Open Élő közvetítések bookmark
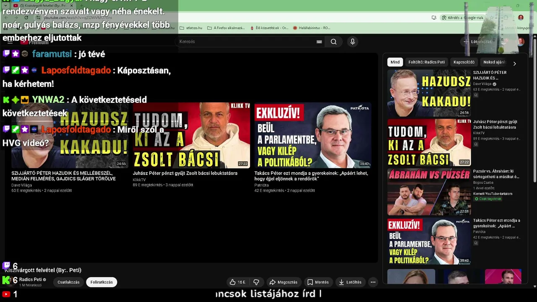 click(x=268, y=28)
